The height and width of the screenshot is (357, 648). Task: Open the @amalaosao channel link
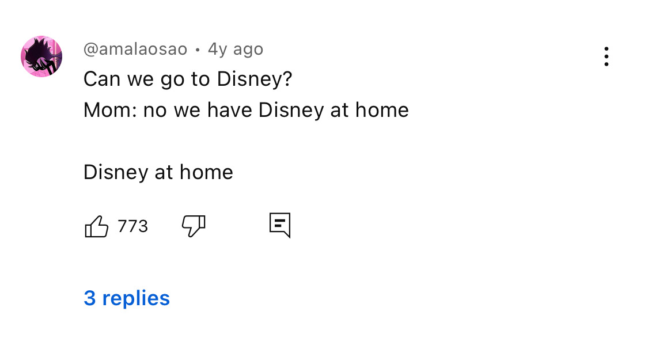click(135, 50)
